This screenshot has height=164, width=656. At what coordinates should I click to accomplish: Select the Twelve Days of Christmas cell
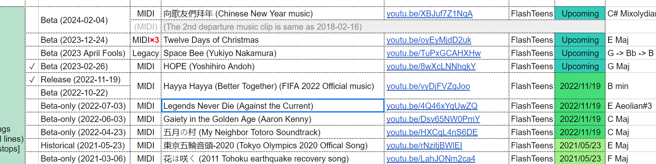point(273,40)
